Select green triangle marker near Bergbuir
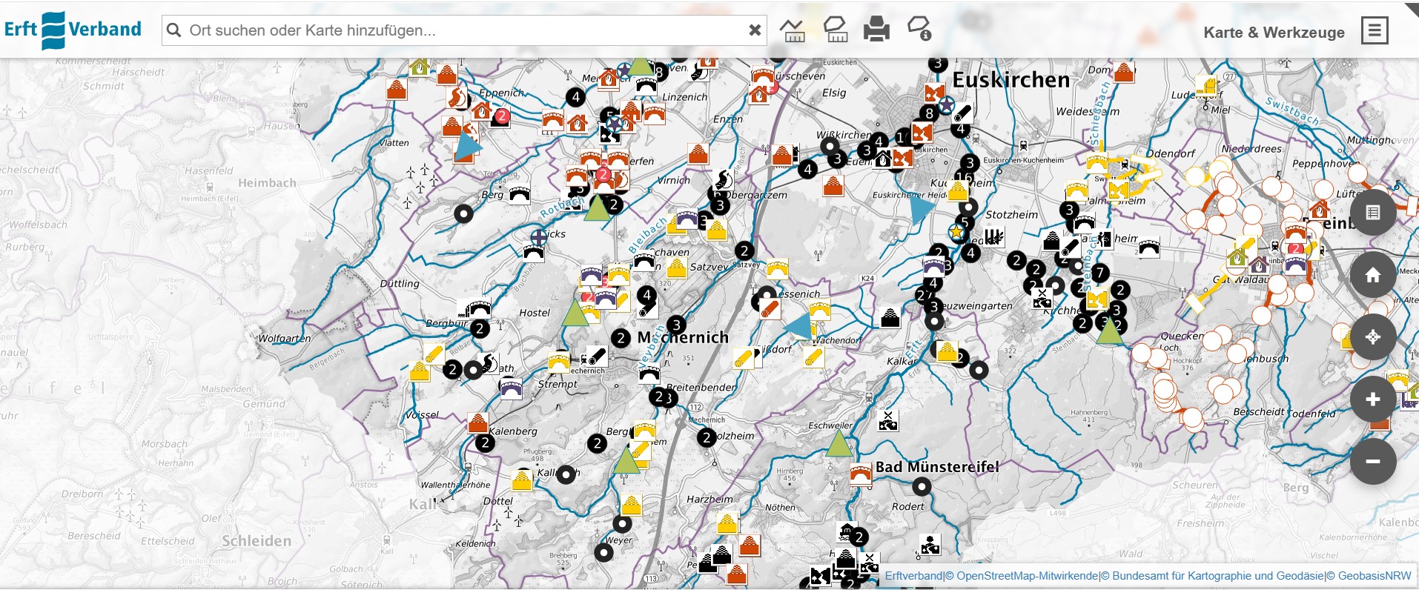The width and height of the screenshot is (1419, 590). coord(575,314)
